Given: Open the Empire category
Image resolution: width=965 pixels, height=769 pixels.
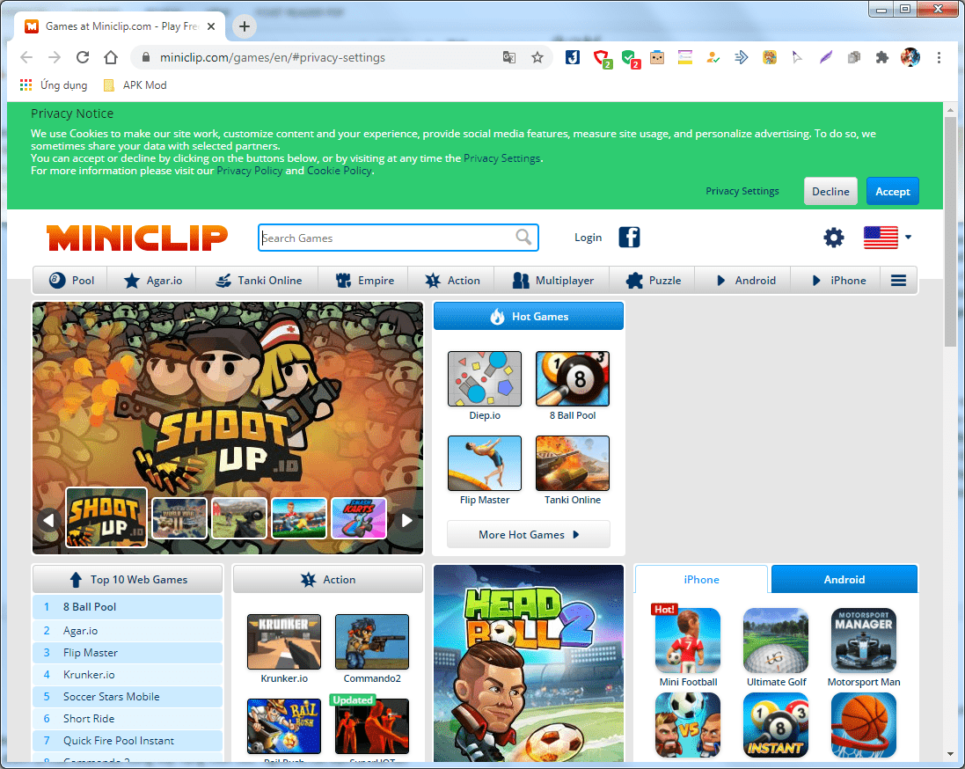Looking at the screenshot, I should [x=363, y=281].
